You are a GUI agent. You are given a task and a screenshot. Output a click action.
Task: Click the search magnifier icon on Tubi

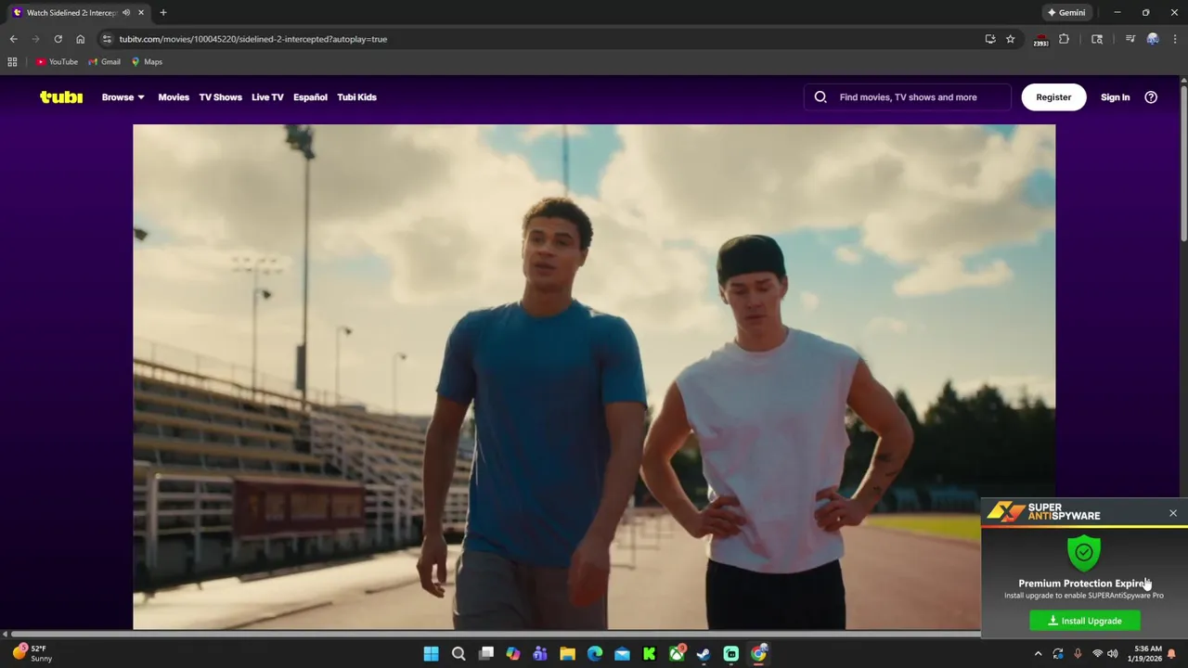[x=820, y=96]
